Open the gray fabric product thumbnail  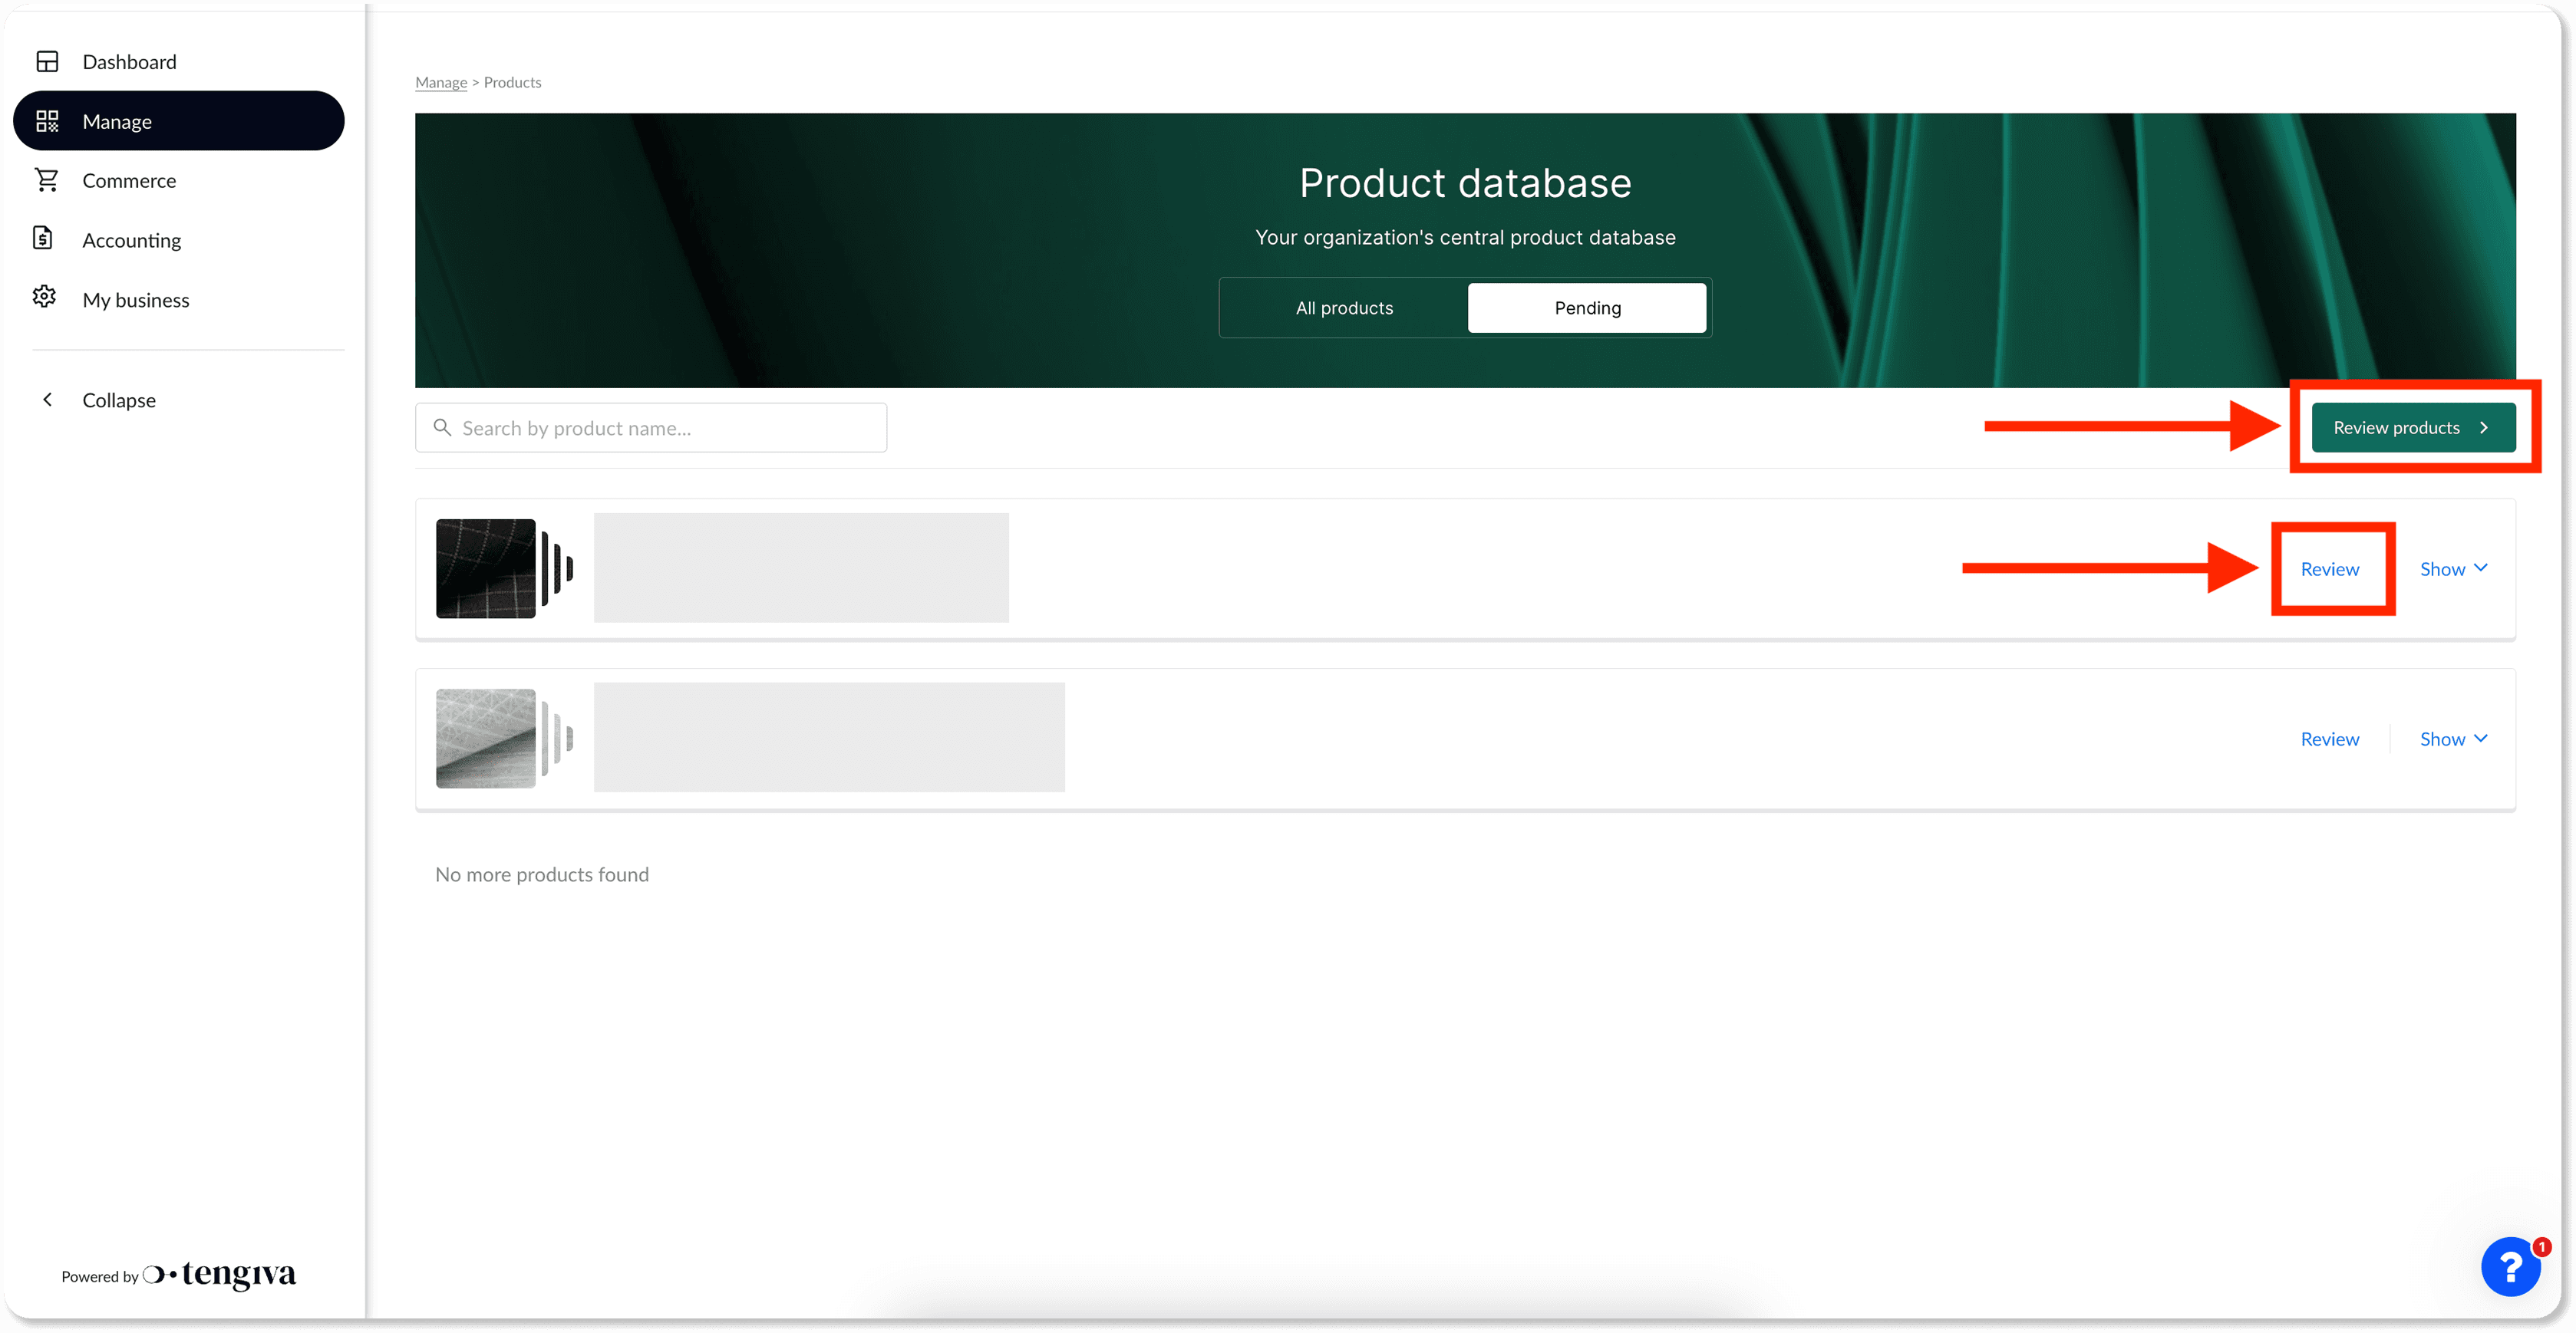[486, 738]
